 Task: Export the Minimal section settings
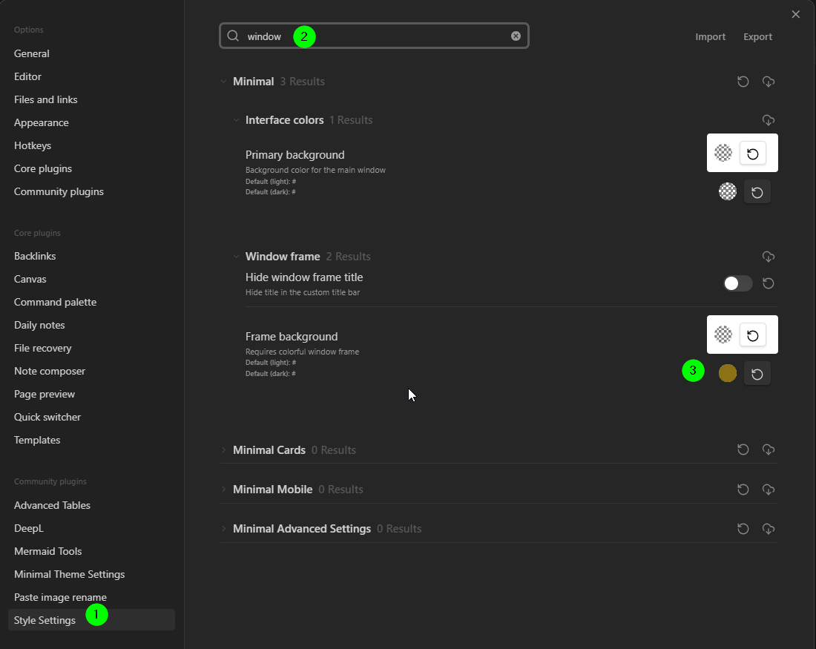[x=768, y=81]
